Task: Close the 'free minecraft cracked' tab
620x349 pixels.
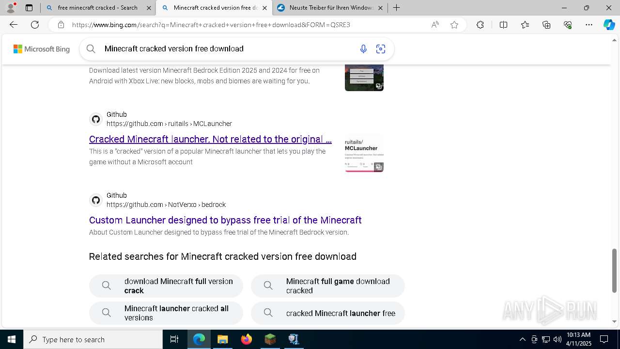Action: pyautogui.click(x=149, y=8)
